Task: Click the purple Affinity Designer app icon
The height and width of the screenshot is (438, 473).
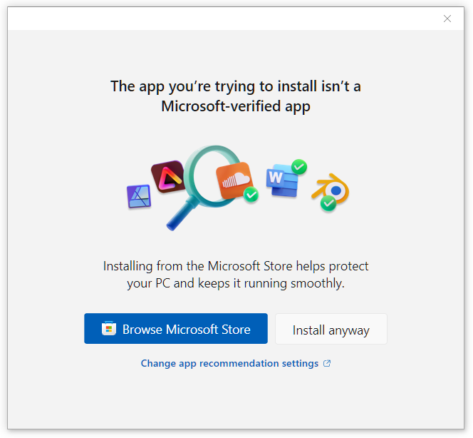Action: 138,196
